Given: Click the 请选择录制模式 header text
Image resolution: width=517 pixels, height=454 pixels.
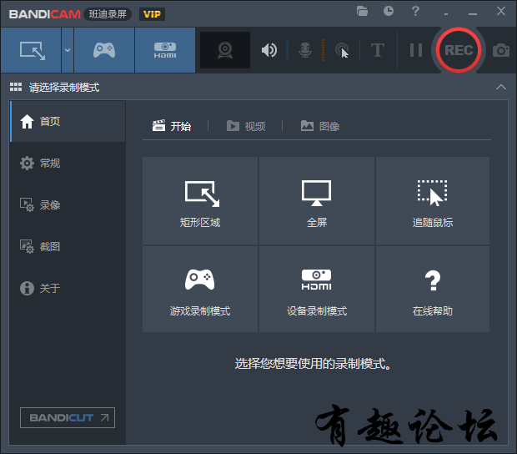Looking at the screenshot, I should (64, 88).
